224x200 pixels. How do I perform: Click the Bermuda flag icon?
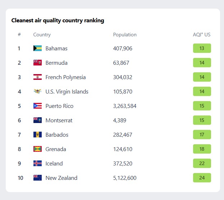click(x=37, y=63)
